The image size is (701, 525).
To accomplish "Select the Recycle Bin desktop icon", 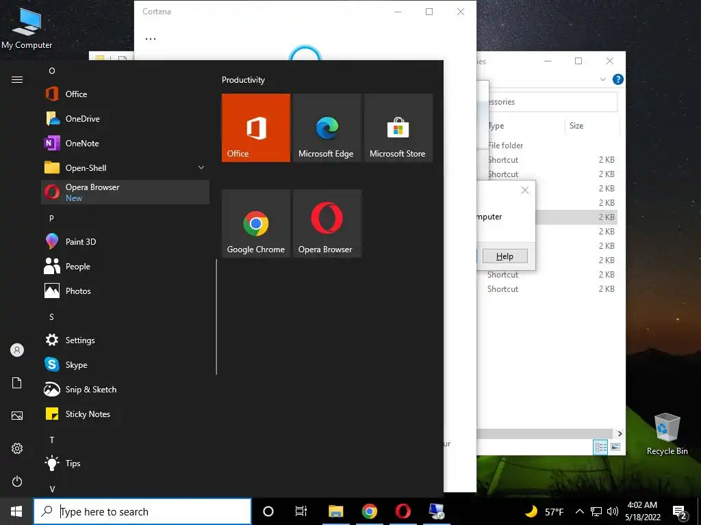I will point(667,434).
